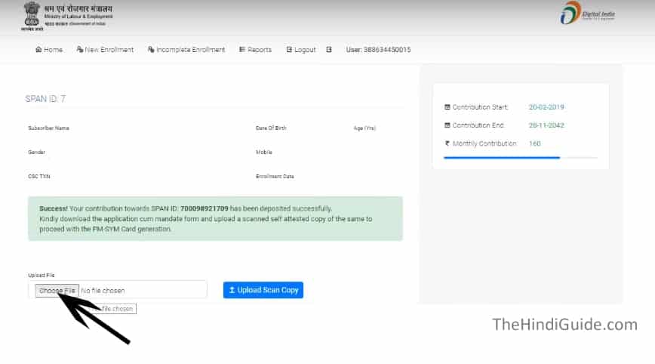The image size is (655, 364).
Task: Click the green success message box
Action: tap(215, 219)
